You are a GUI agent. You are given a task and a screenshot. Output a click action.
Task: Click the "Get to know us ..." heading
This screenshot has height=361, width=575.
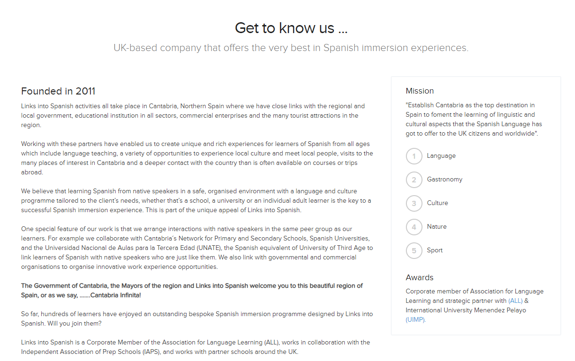[x=291, y=28]
